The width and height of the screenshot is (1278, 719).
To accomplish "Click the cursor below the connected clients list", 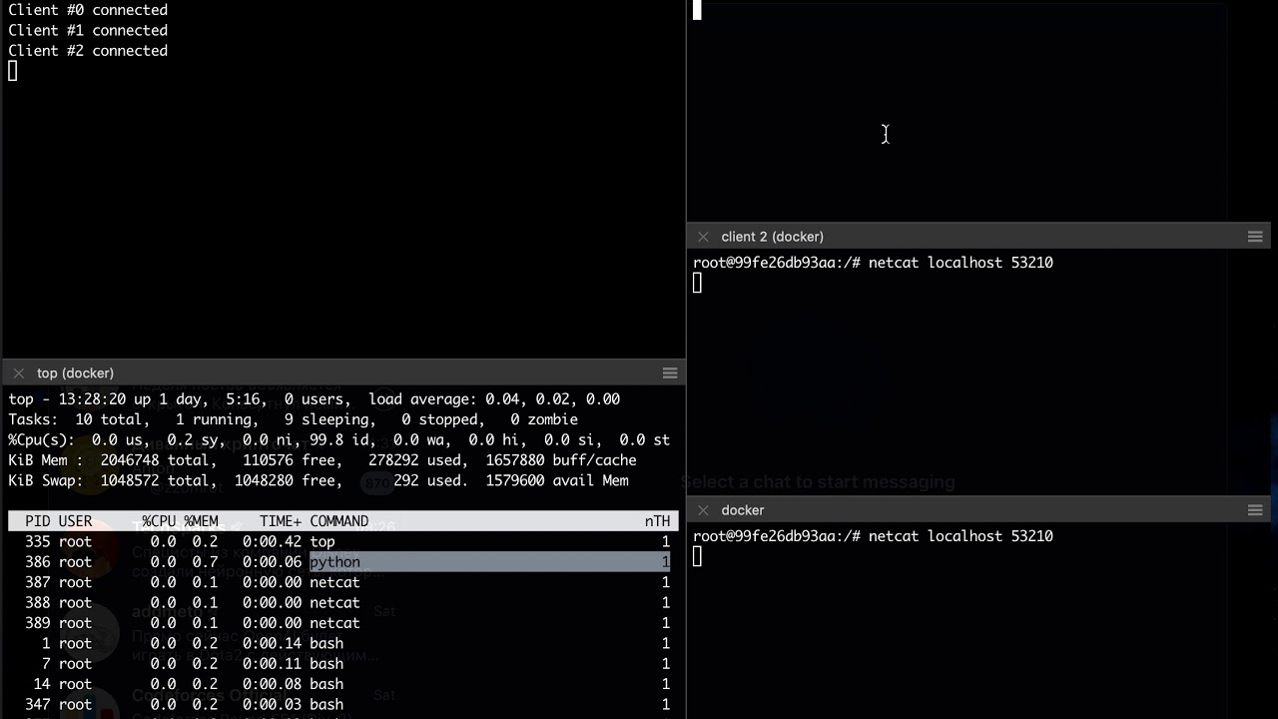I will click(x=12, y=71).
